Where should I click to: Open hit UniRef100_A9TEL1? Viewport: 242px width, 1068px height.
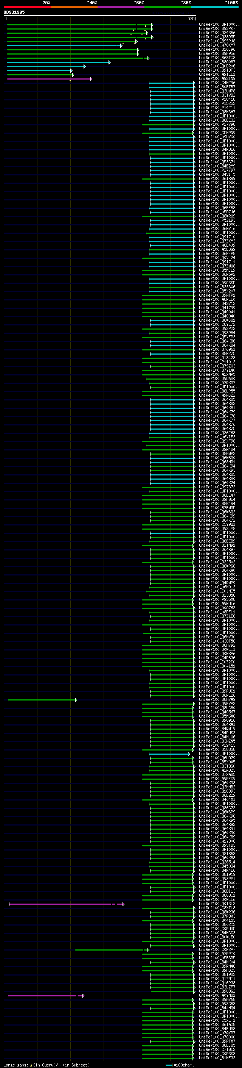pyautogui.click(x=217, y=74)
